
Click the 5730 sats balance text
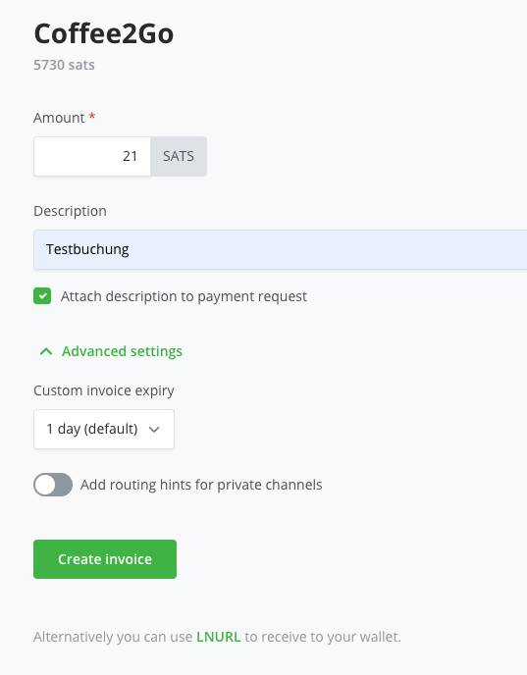[x=64, y=65]
